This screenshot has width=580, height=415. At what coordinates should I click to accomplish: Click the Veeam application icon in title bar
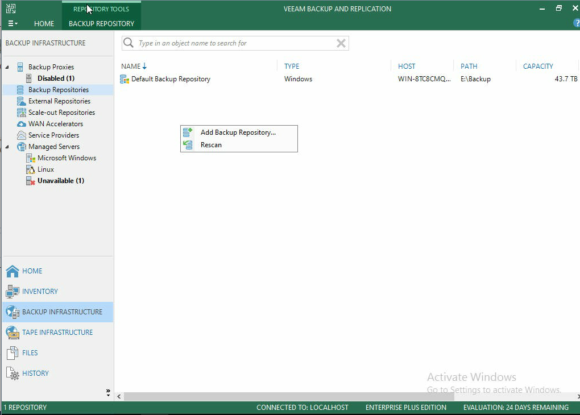pos(11,9)
